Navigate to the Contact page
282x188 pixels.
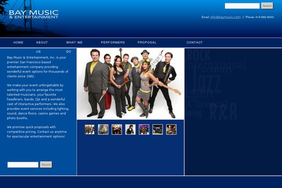[195, 42]
